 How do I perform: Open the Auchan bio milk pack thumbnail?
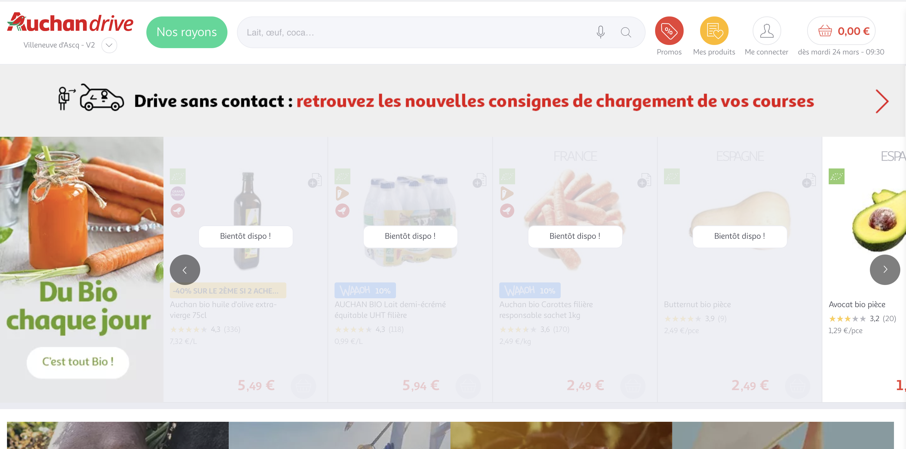point(410,220)
